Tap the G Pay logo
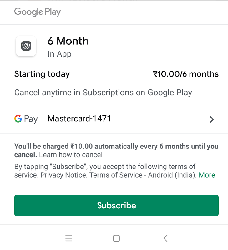The image size is (228, 250). 26,119
